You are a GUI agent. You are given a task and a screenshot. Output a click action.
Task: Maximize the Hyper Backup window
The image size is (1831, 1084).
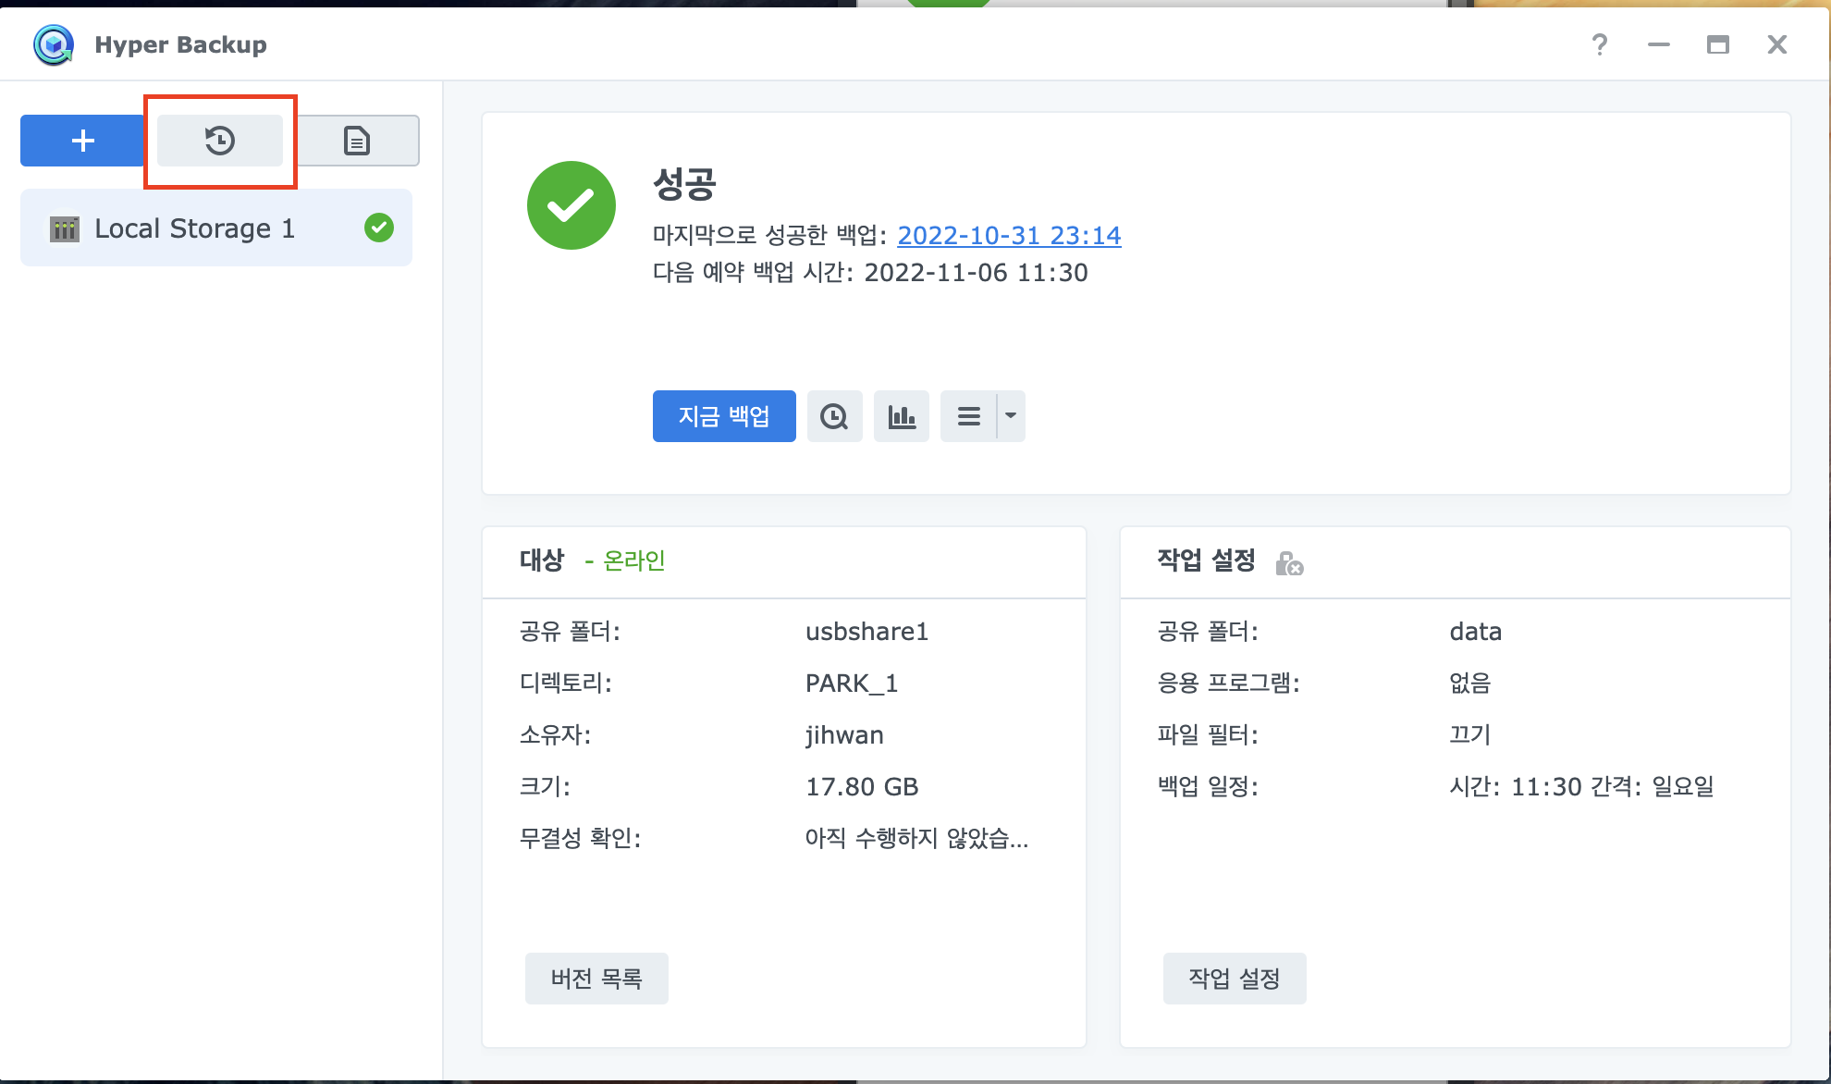point(1717,44)
